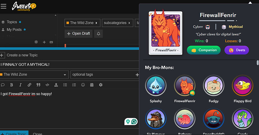This screenshot has width=259, height=135.
Task: Go to Topics in the sidebar
Action: click(12, 22)
